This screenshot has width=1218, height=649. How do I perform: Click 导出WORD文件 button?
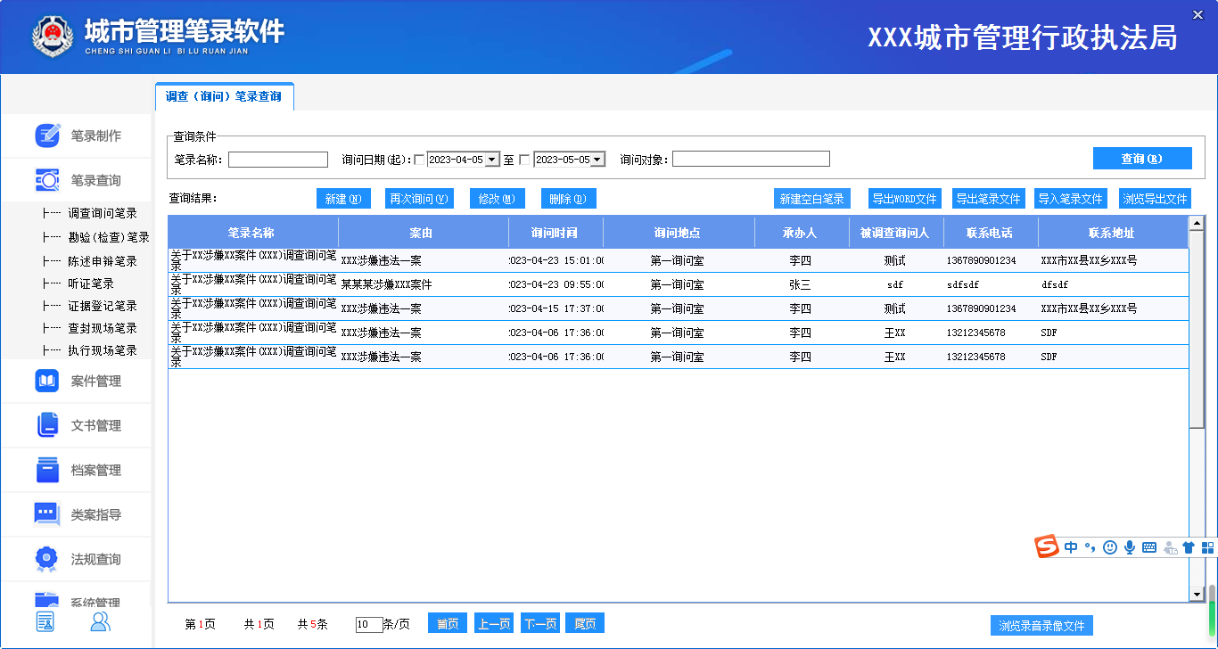(x=904, y=199)
